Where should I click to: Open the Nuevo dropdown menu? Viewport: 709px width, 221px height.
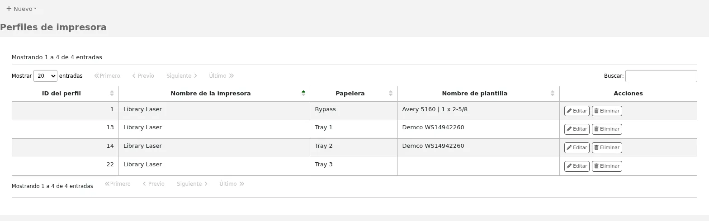(x=21, y=9)
